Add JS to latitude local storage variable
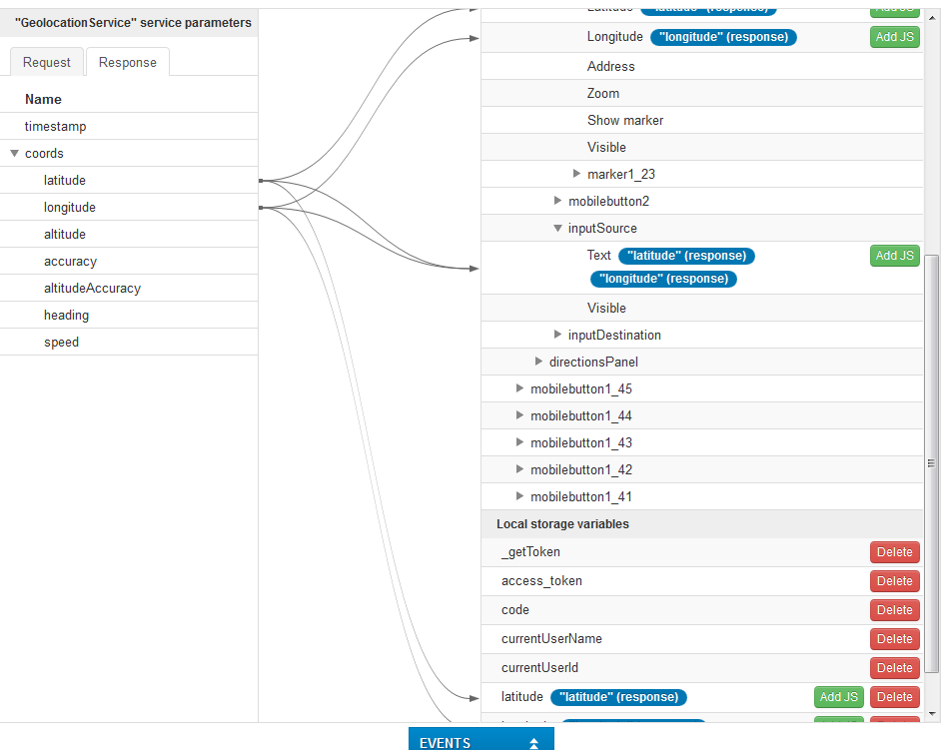This screenshot has height=750, width=947. click(838, 697)
